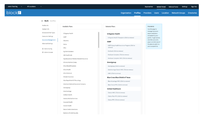Screen dimensions: 203x117
Task: Switch to the Users tab
Action: point(156,13)
